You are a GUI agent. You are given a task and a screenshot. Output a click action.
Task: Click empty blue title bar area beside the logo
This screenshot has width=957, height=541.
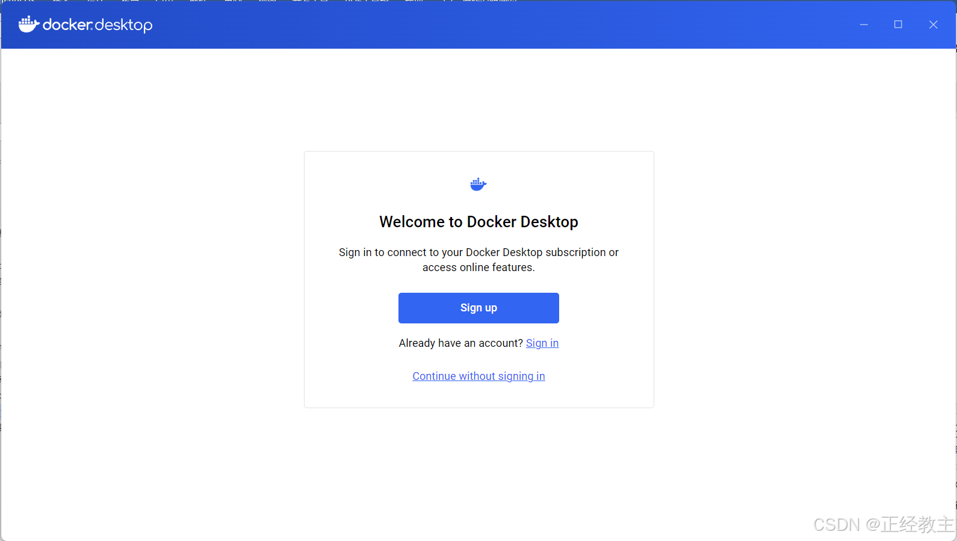pos(482,25)
